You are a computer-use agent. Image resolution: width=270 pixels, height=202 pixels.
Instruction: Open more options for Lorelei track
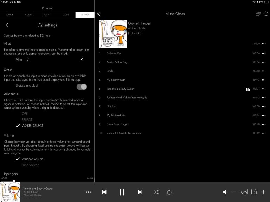pyautogui.click(x=264, y=71)
